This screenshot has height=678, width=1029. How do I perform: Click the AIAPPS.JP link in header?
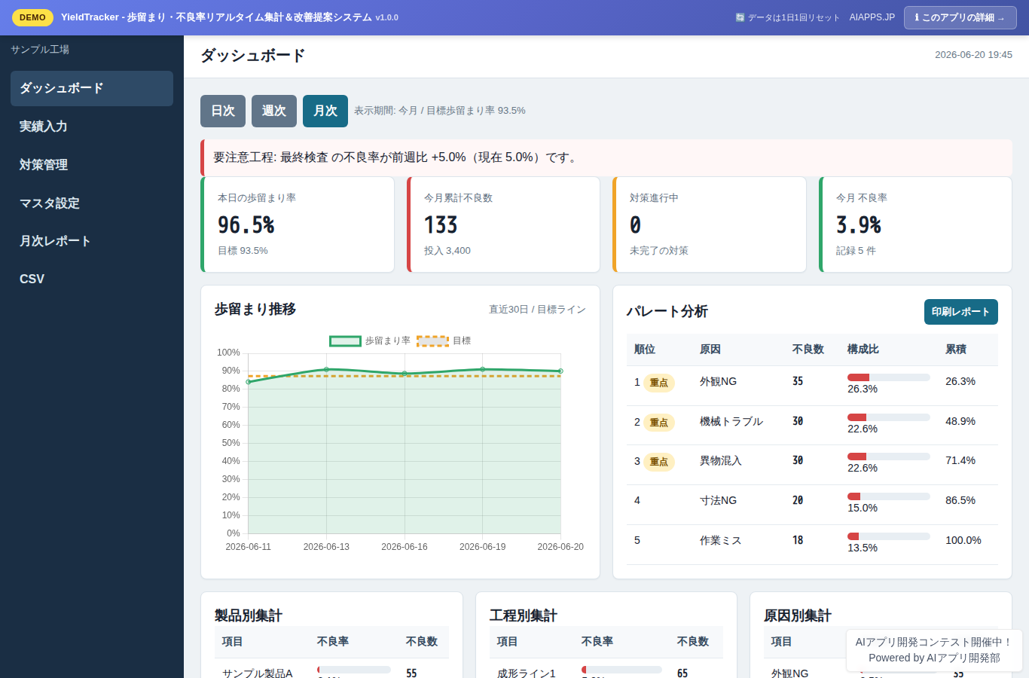click(x=872, y=17)
